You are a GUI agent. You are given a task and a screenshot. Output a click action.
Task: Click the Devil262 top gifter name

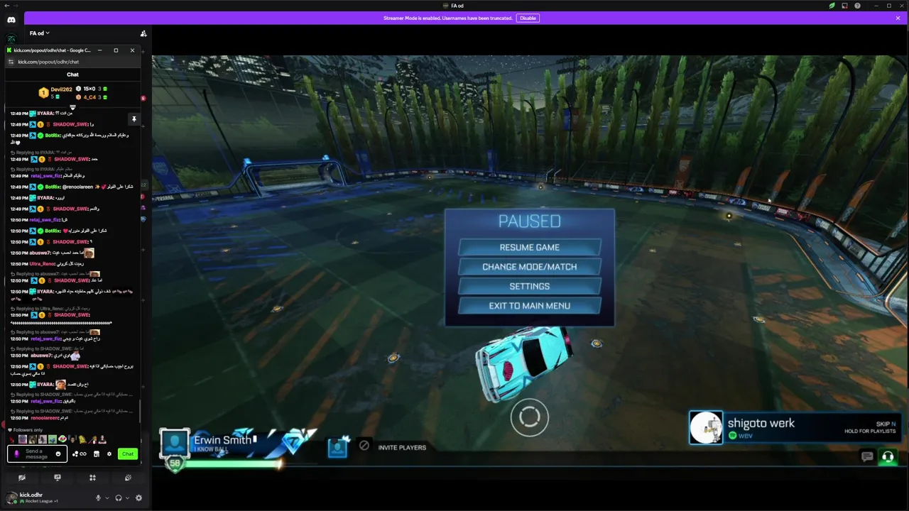(x=61, y=89)
